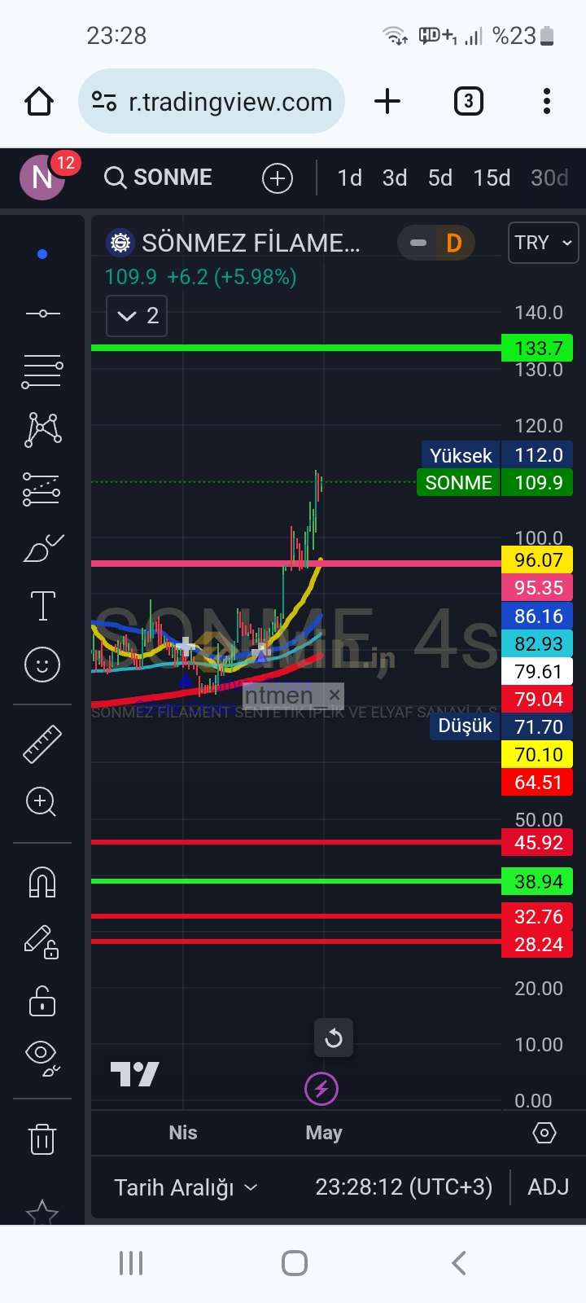Search symbol SONME
The width and height of the screenshot is (586, 1303).
(x=159, y=177)
